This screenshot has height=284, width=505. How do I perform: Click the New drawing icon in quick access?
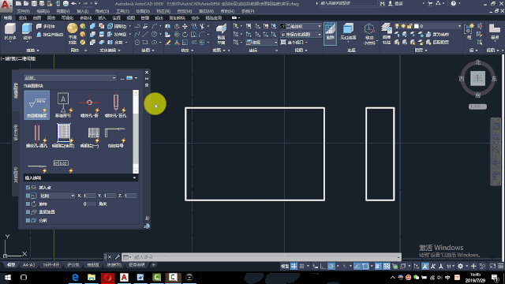(x=18, y=3)
